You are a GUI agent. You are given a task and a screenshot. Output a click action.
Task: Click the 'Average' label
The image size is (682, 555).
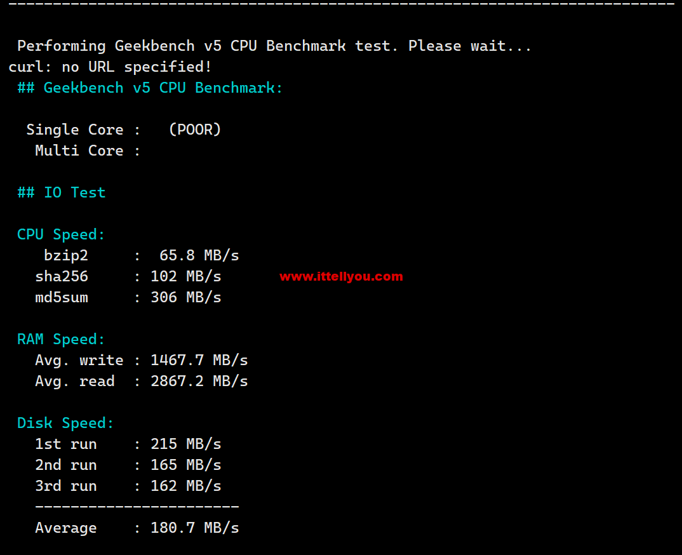coord(65,528)
